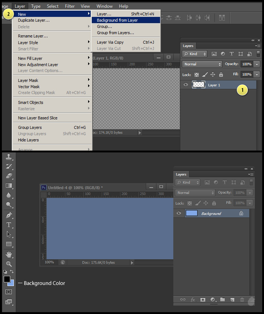Open the Filter menu in menu bar

click(x=70, y=6)
